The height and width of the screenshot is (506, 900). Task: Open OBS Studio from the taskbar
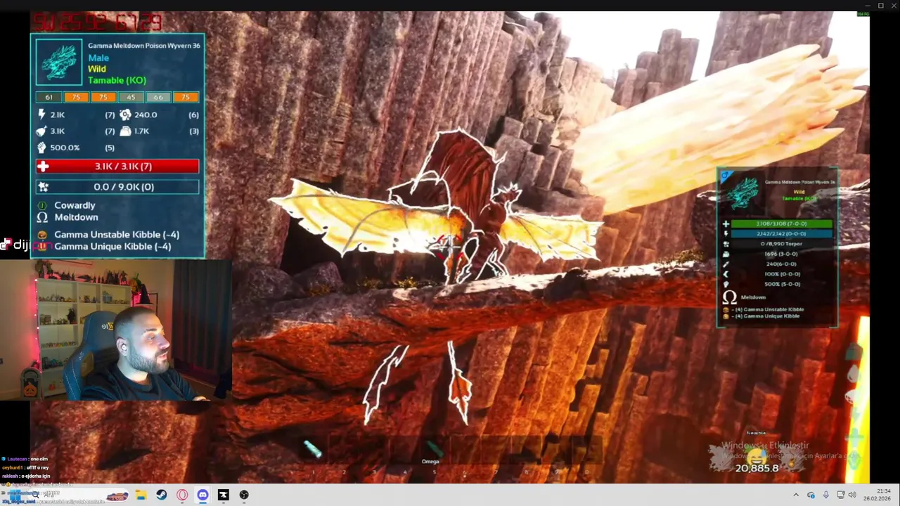tap(244, 495)
